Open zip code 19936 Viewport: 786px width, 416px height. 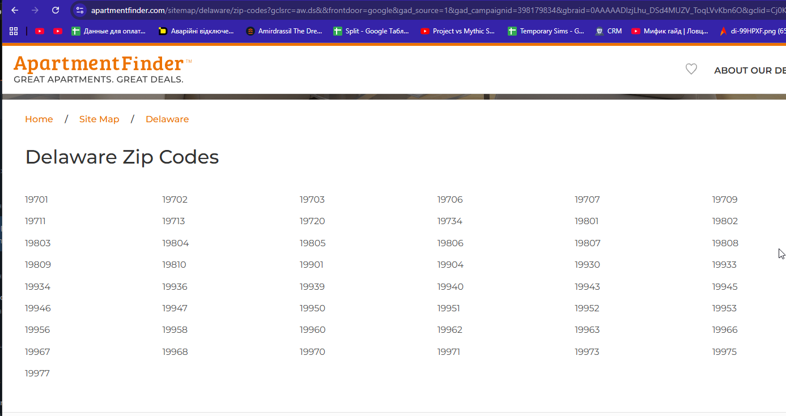tap(175, 286)
